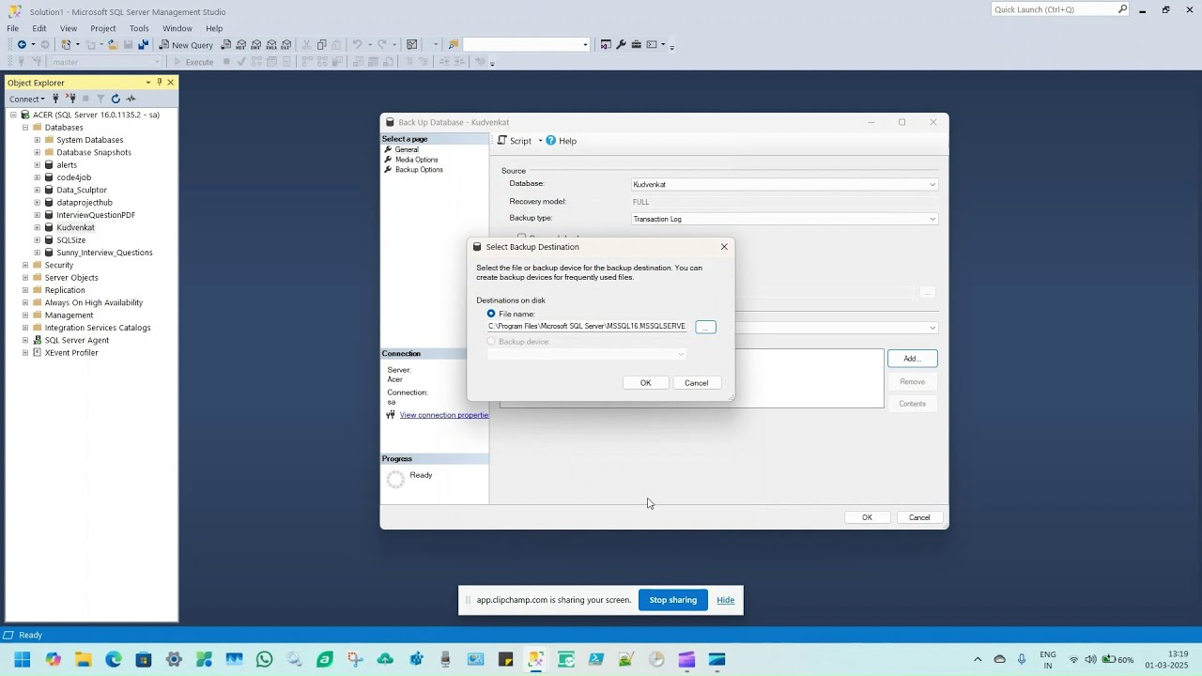Open the Connect dropdown in Object Explorer

[26, 99]
